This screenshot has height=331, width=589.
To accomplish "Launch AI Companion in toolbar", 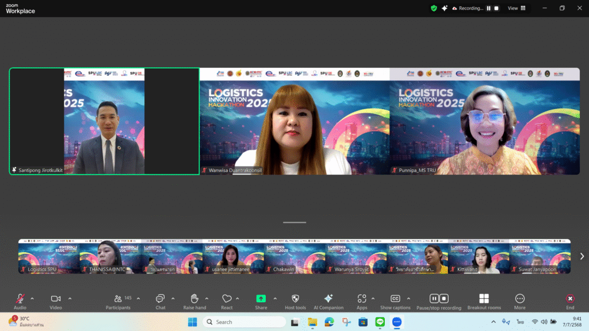I will pos(328,301).
